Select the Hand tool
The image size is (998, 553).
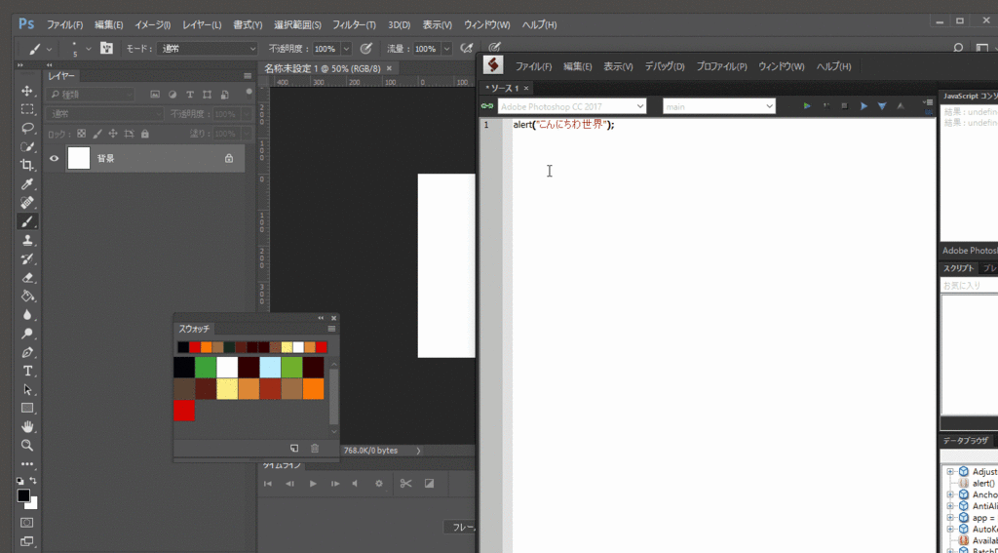pos(27,426)
